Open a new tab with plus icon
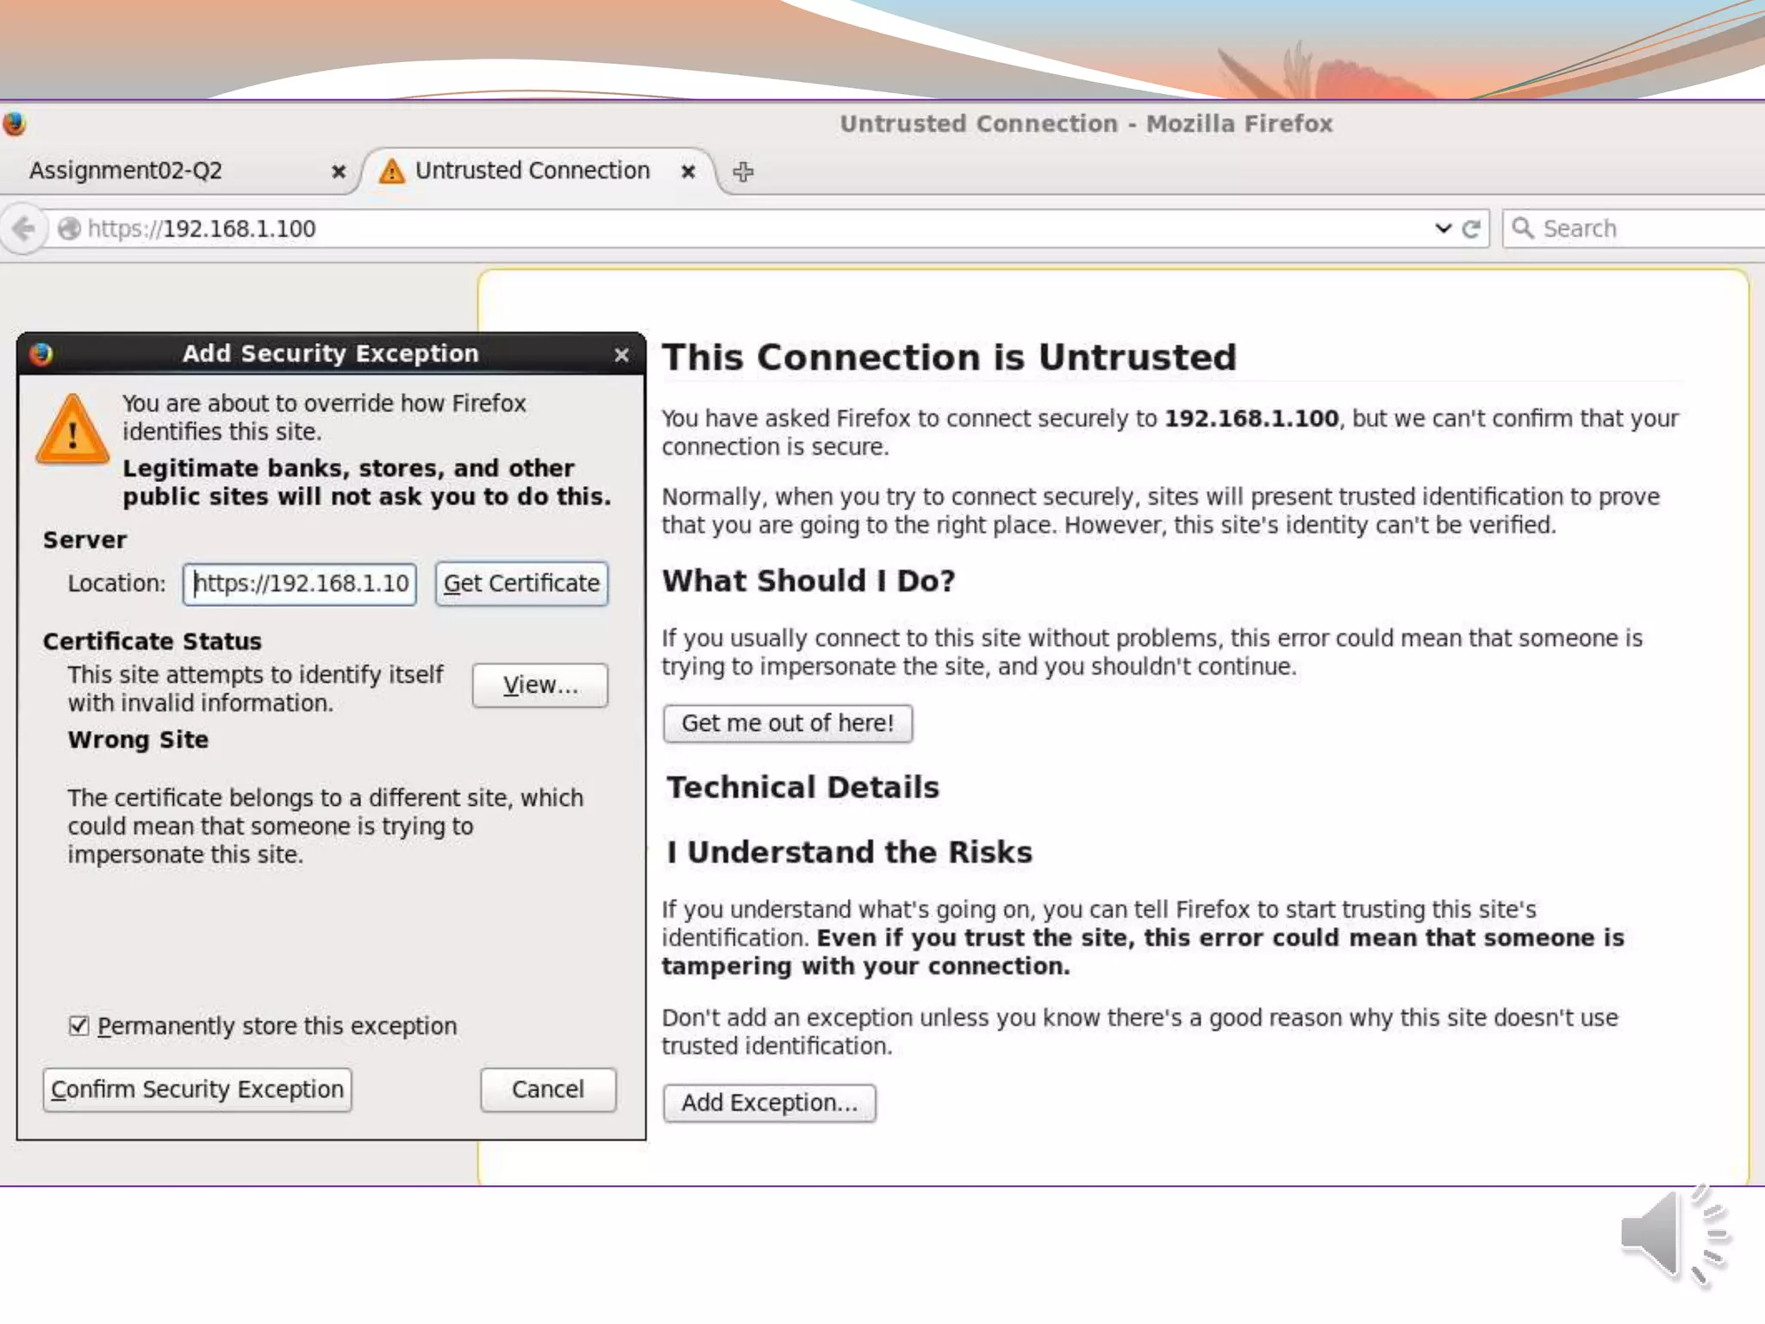Image resolution: width=1765 pixels, height=1324 pixels. click(x=743, y=172)
